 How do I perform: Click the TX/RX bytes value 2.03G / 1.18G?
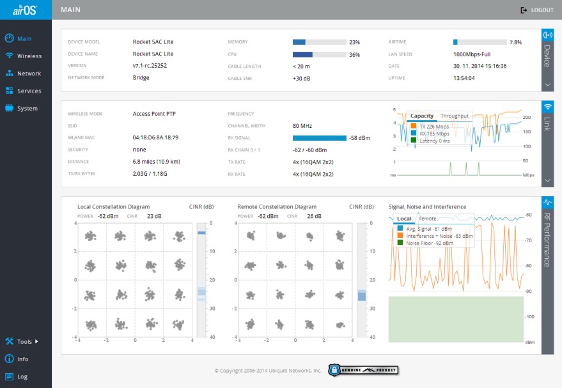coord(150,174)
